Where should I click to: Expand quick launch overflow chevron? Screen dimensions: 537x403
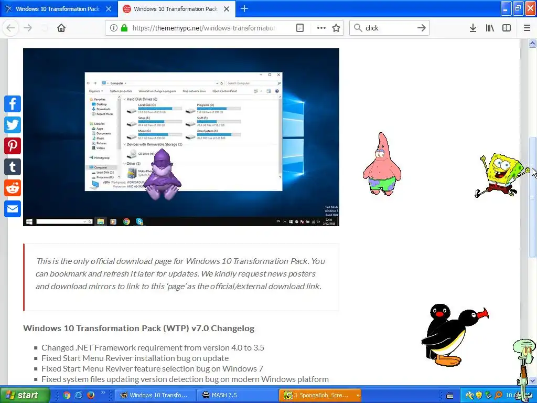coord(103,393)
